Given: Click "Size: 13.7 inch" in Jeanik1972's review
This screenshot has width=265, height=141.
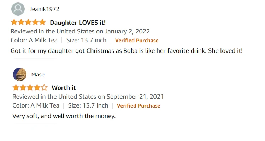Looking at the screenshot, I should pyautogui.click(x=86, y=40).
